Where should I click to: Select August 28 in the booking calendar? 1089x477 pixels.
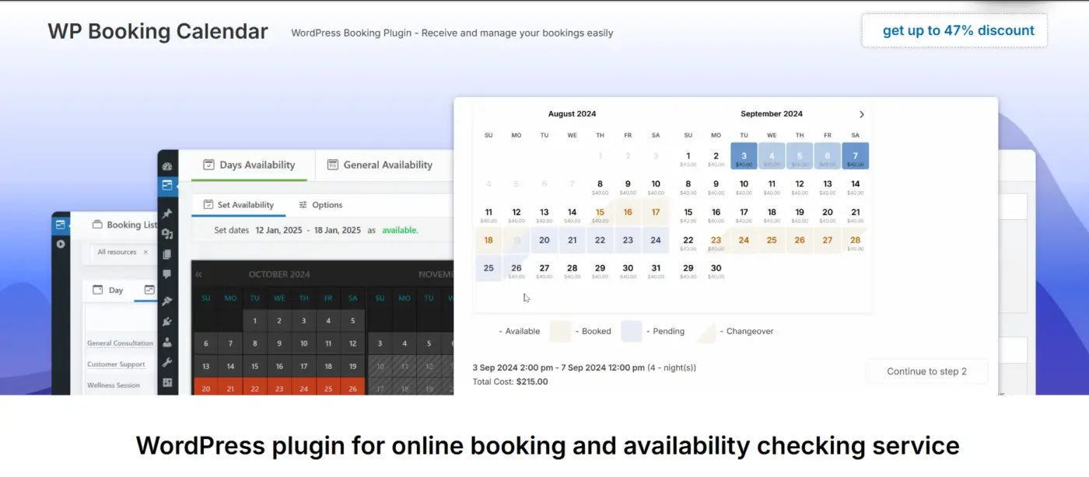[572, 270]
